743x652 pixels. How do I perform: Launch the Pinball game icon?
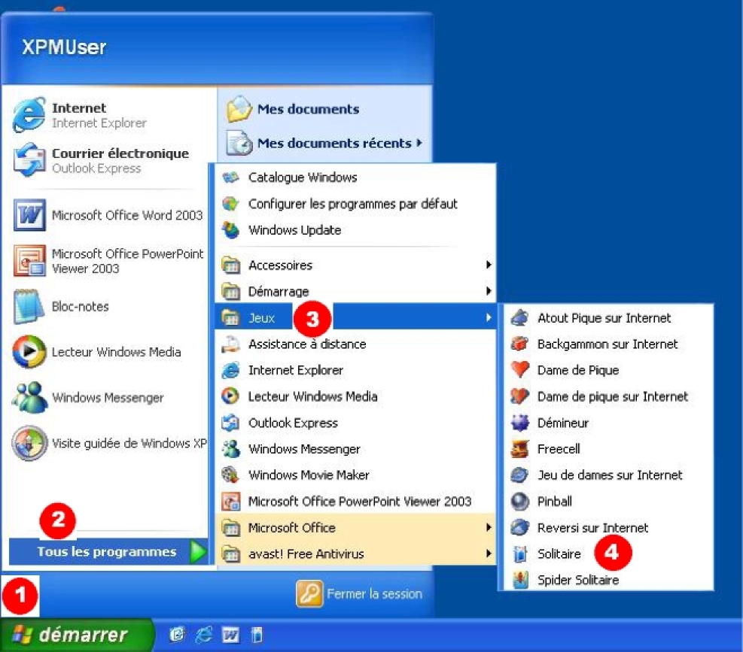(520, 502)
